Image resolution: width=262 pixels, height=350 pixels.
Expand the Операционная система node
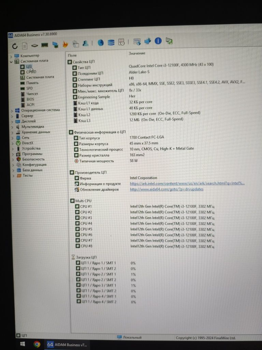tap(12, 111)
